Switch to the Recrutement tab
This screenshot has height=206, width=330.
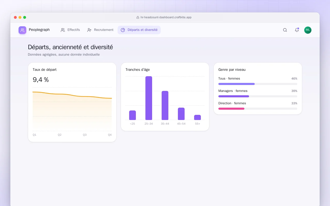click(100, 30)
